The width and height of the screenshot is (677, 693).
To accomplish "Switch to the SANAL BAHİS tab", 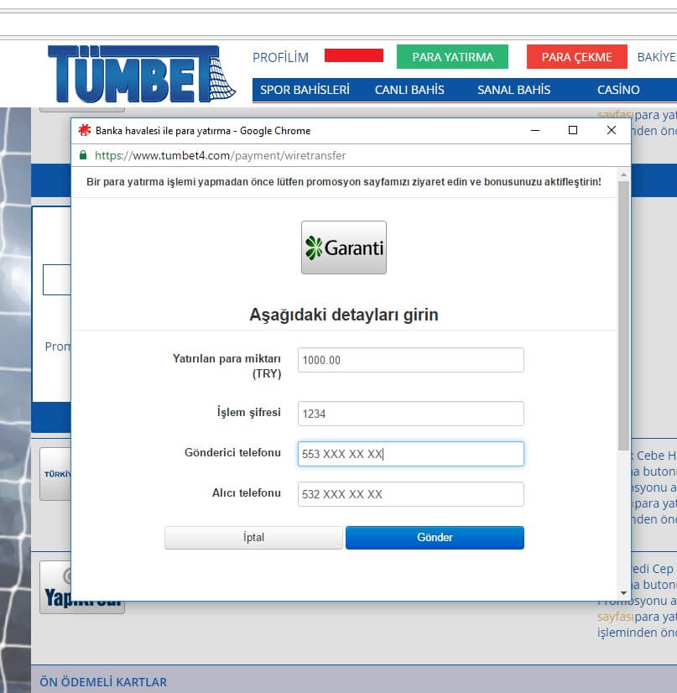I will pos(513,90).
